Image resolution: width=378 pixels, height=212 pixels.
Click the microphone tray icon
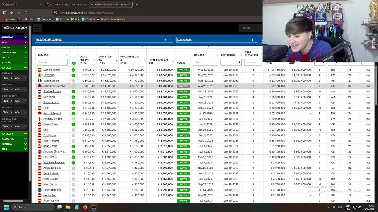click(334, 207)
